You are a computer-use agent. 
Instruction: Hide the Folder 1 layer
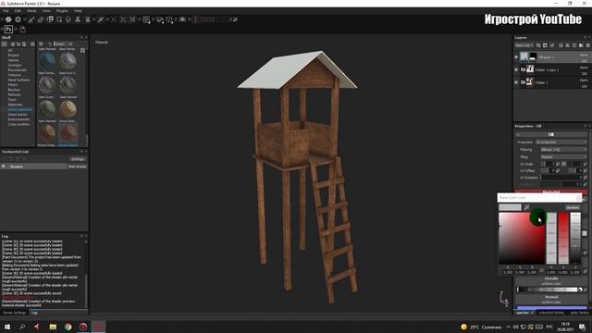(x=516, y=82)
